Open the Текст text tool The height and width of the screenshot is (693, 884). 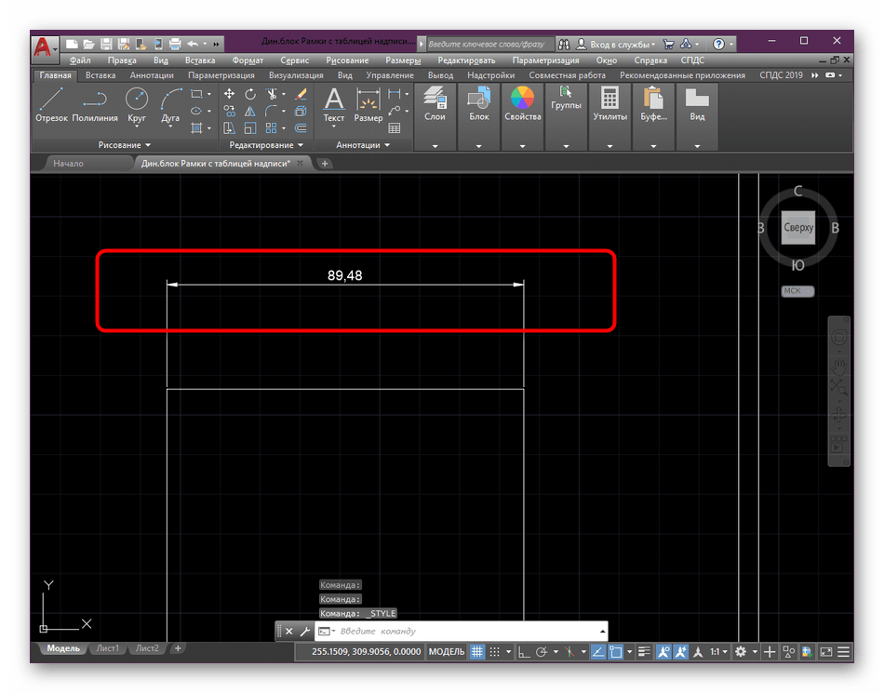pyautogui.click(x=334, y=105)
